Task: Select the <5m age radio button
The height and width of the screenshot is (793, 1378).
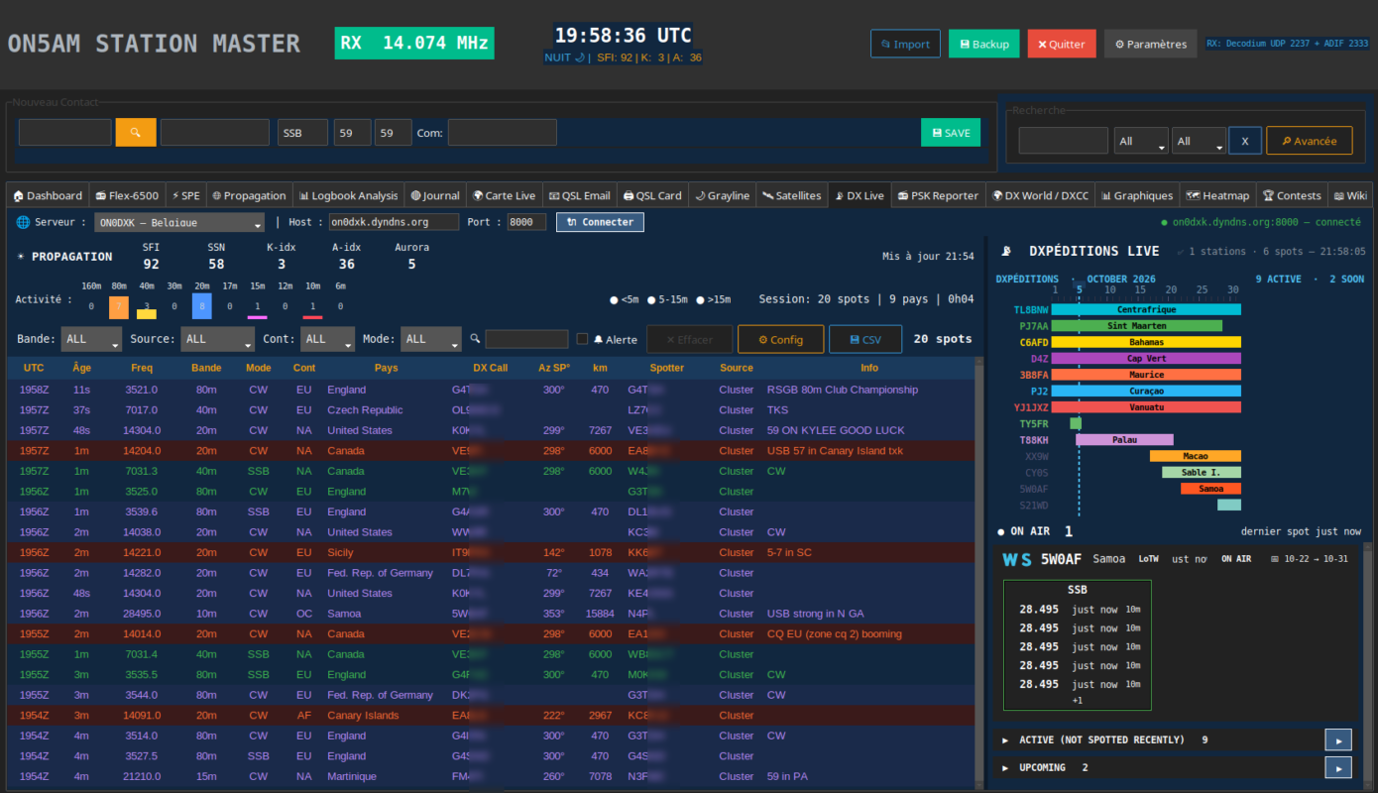Action: (x=615, y=299)
